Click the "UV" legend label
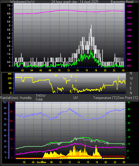The height and width of the screenshot is (166, 139). (76, 98)
